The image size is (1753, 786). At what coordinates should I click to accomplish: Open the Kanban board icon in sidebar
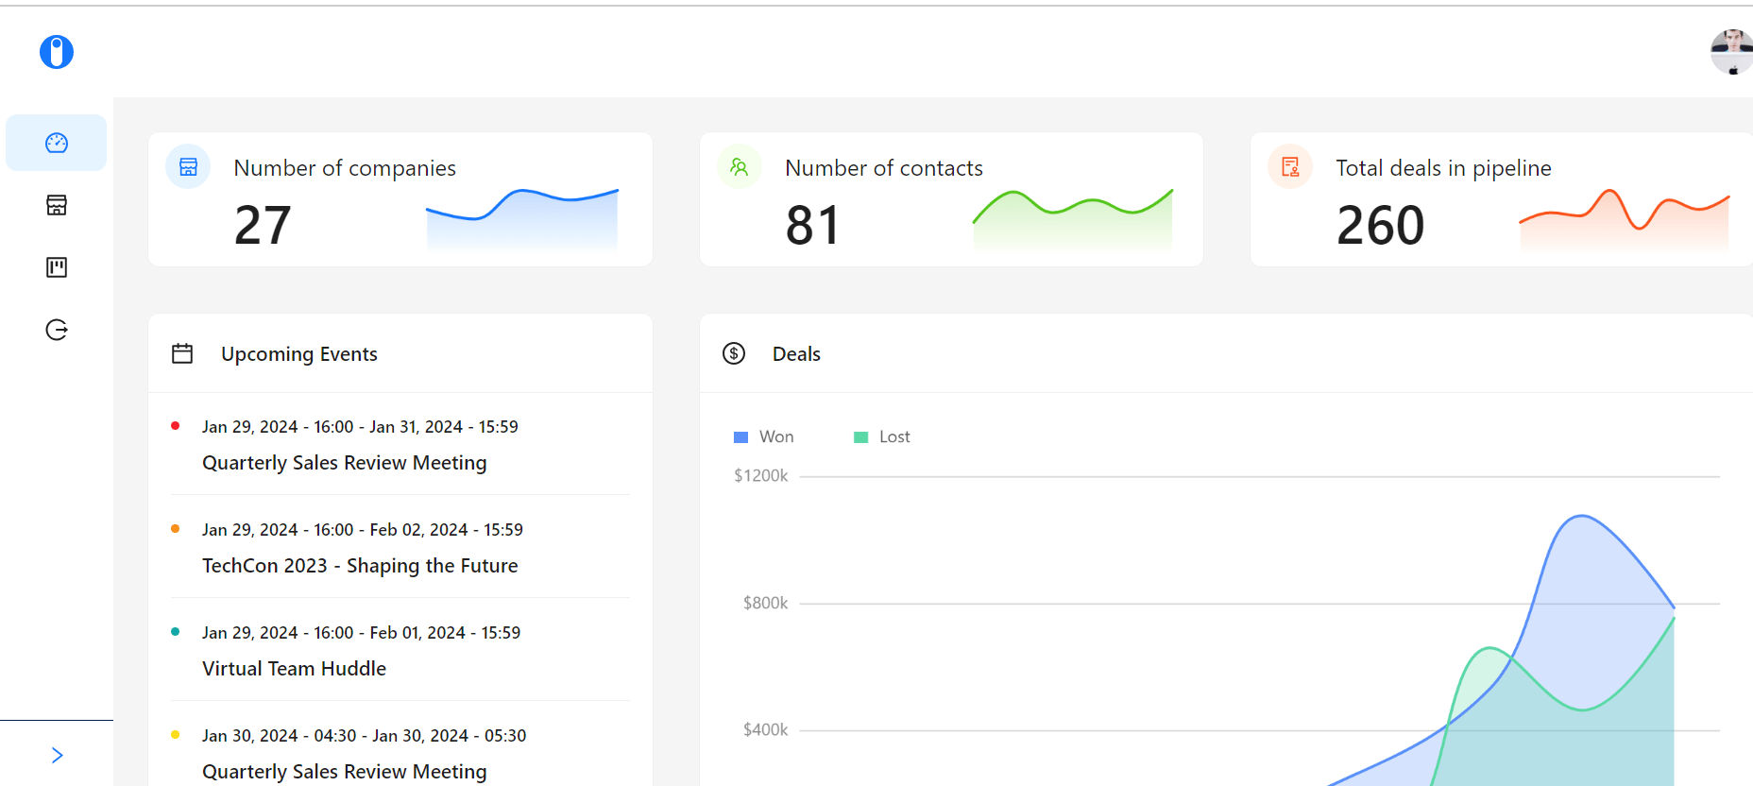[x=57, y=267]
